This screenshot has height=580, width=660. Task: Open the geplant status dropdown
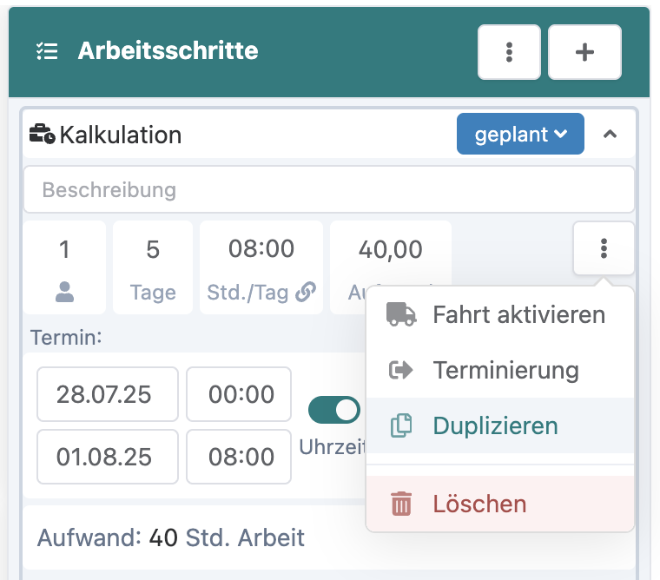[520, 135]
